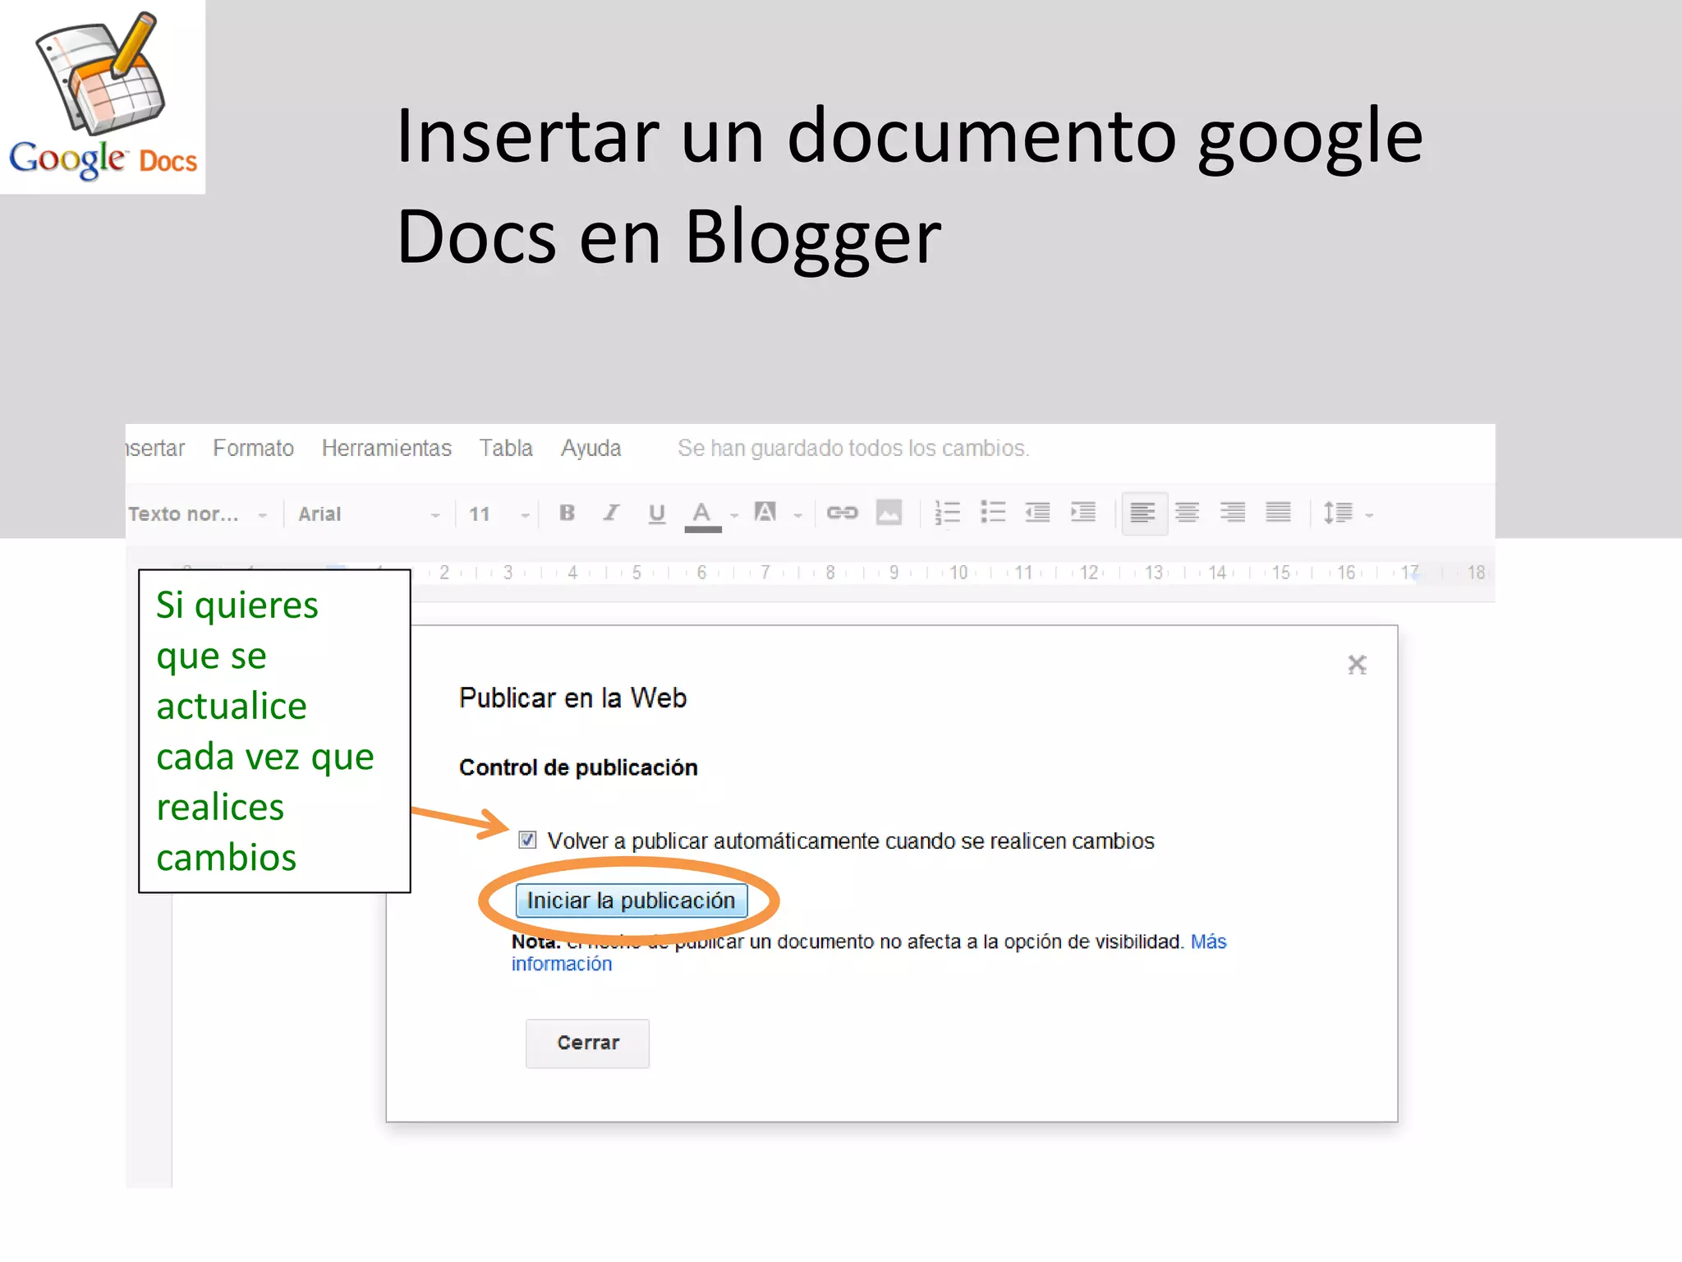
Task: Open the Tabla menu
Action: [x=506, y=448]
